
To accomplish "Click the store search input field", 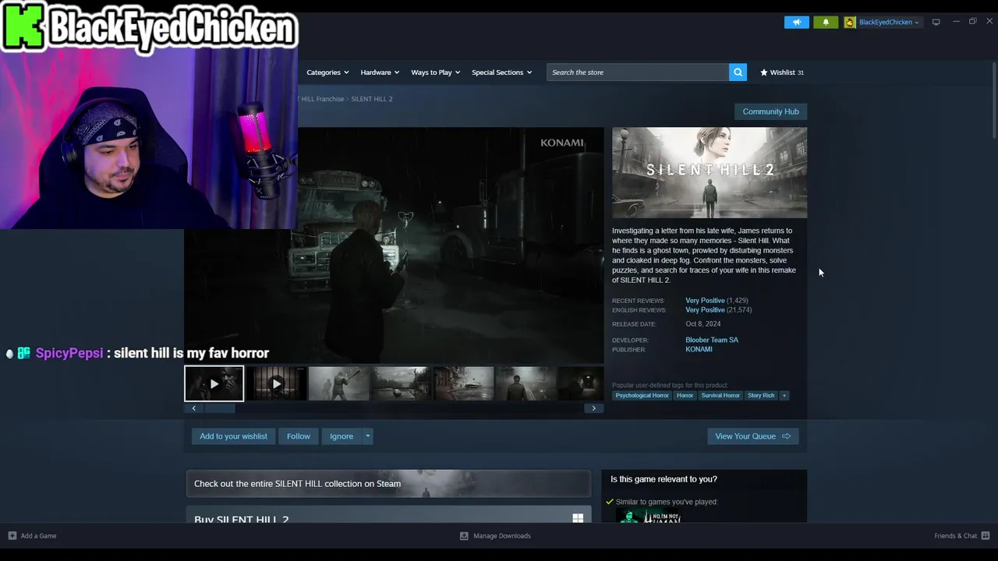I will click(x=638, y=72).
